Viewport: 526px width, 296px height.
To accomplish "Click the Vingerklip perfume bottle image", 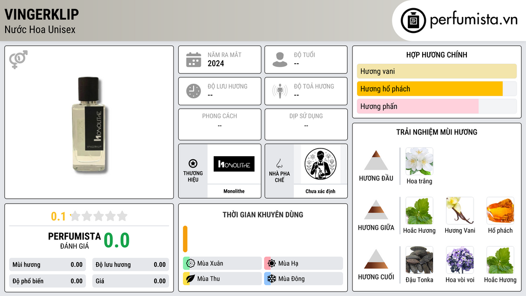I will [89, 124].
